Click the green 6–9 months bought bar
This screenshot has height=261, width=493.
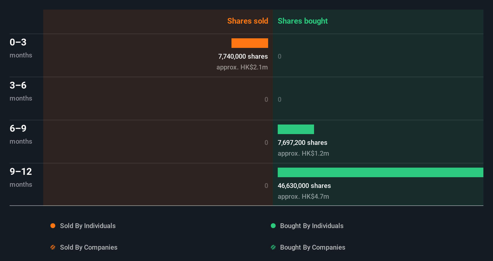296,129
